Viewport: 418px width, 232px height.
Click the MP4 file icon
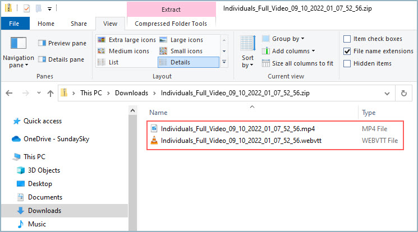154,129
